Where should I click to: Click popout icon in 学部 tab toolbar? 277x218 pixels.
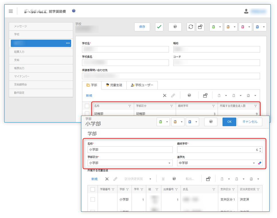205,96
